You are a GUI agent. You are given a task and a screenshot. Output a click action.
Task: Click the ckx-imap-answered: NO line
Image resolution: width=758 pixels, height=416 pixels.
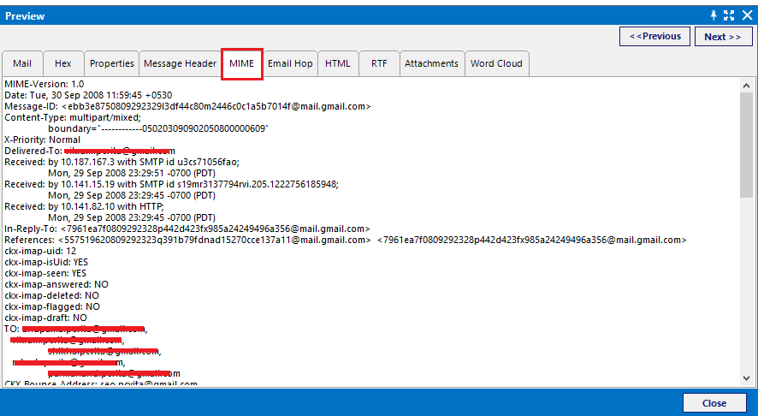click(x=56, y=284)
